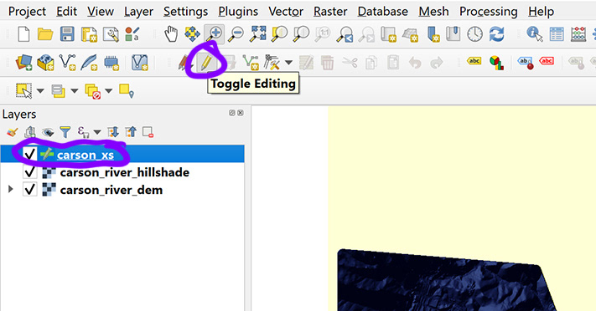Expand the carson_river_dem layer tree
Screen dimensions: 596x311
[x=11, y=189]
